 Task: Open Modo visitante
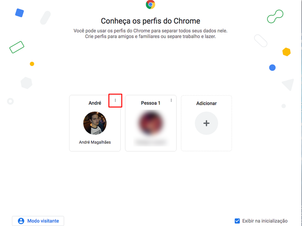coord(38,221)
